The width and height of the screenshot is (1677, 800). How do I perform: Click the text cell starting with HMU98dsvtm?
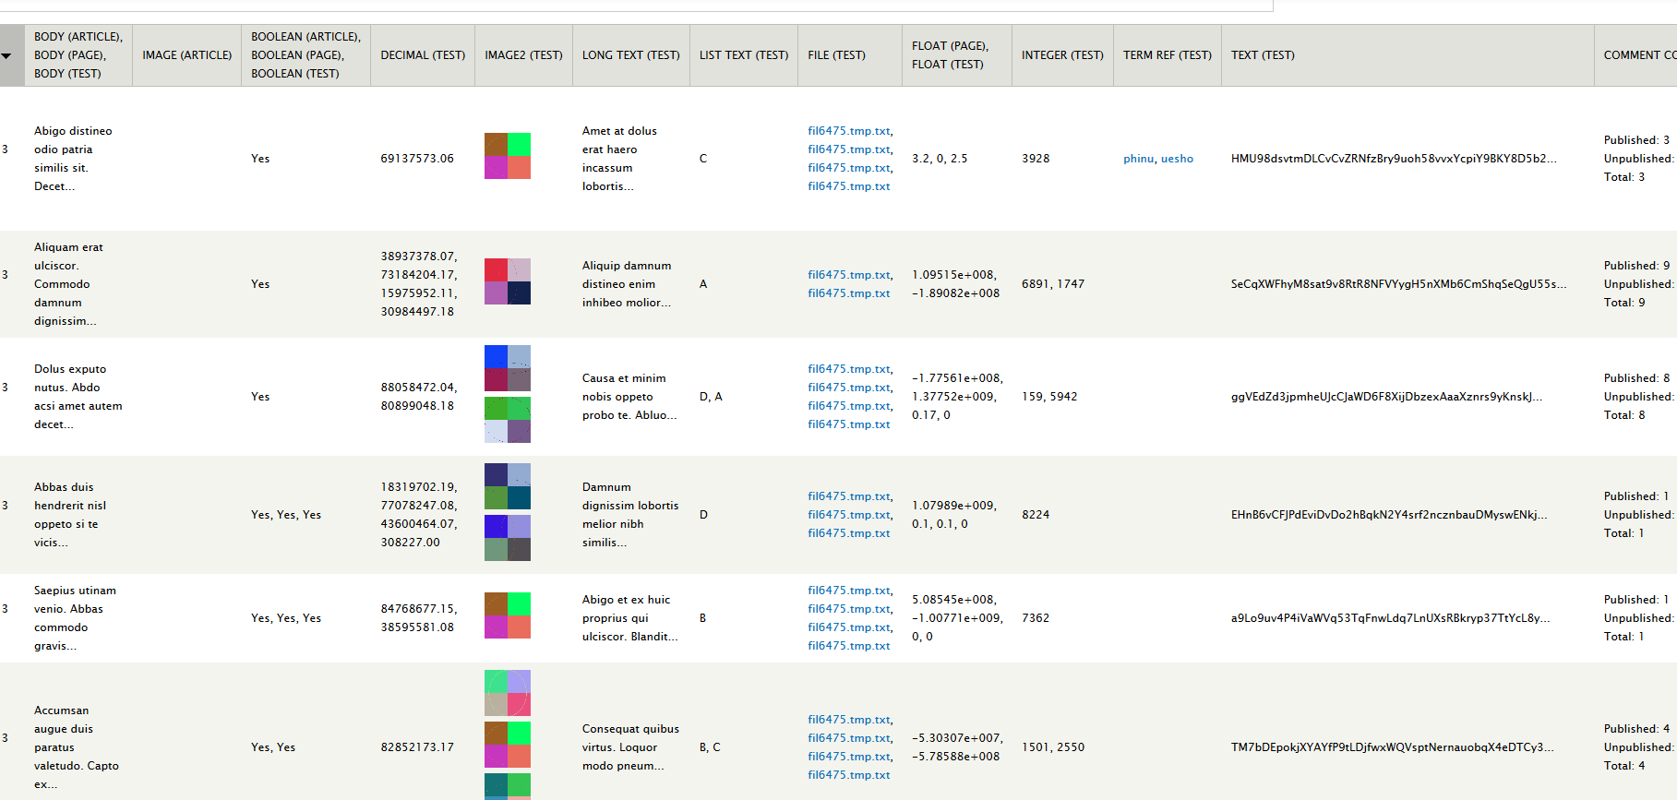pos(1394,159)
